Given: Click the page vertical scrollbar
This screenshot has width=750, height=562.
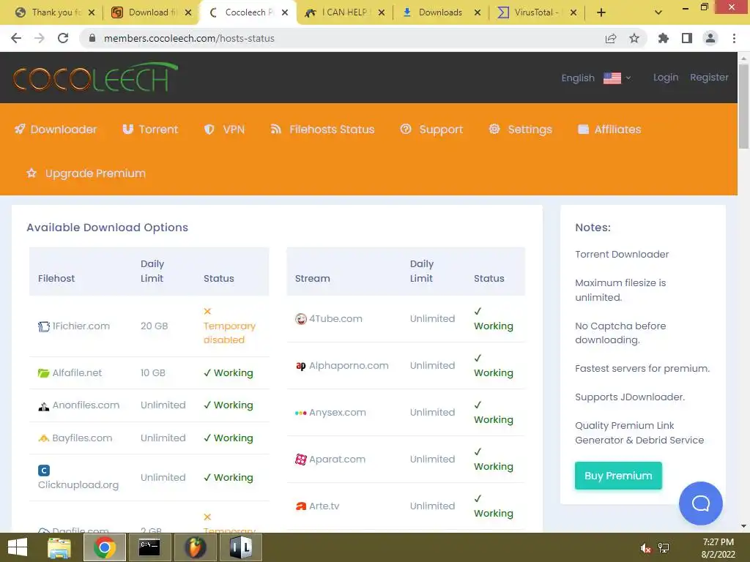Looking at the screenshot, I should 743,106.
